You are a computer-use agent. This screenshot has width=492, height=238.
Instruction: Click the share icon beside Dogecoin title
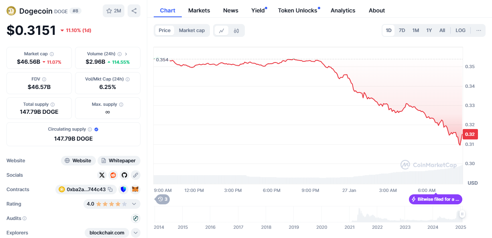point(134,11)
